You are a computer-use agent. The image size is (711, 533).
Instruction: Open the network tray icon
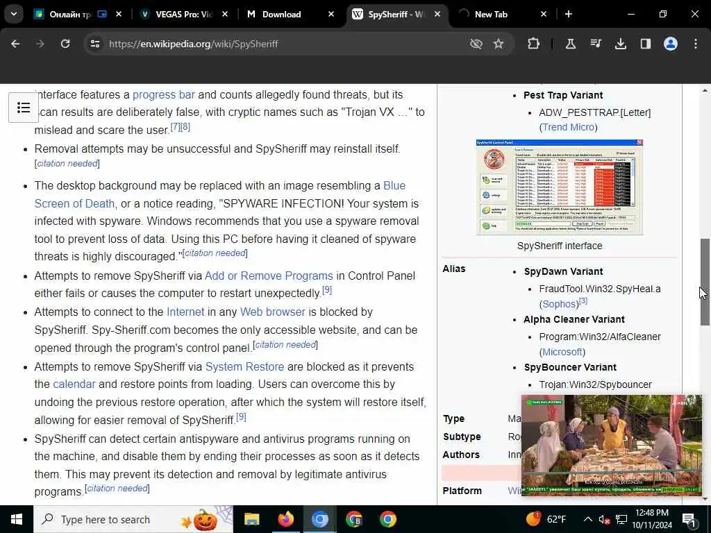click(x=621, y=519)
